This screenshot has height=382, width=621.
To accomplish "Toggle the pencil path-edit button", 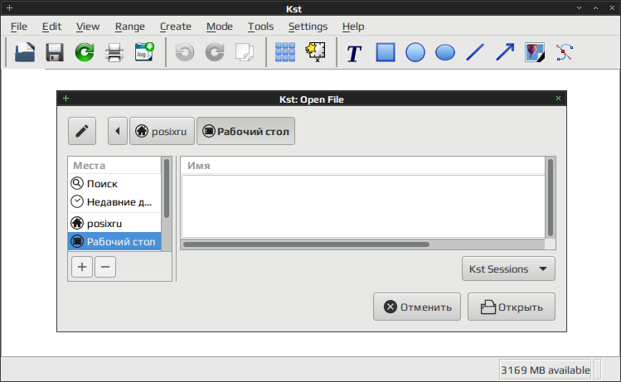I will pos(82,131).
